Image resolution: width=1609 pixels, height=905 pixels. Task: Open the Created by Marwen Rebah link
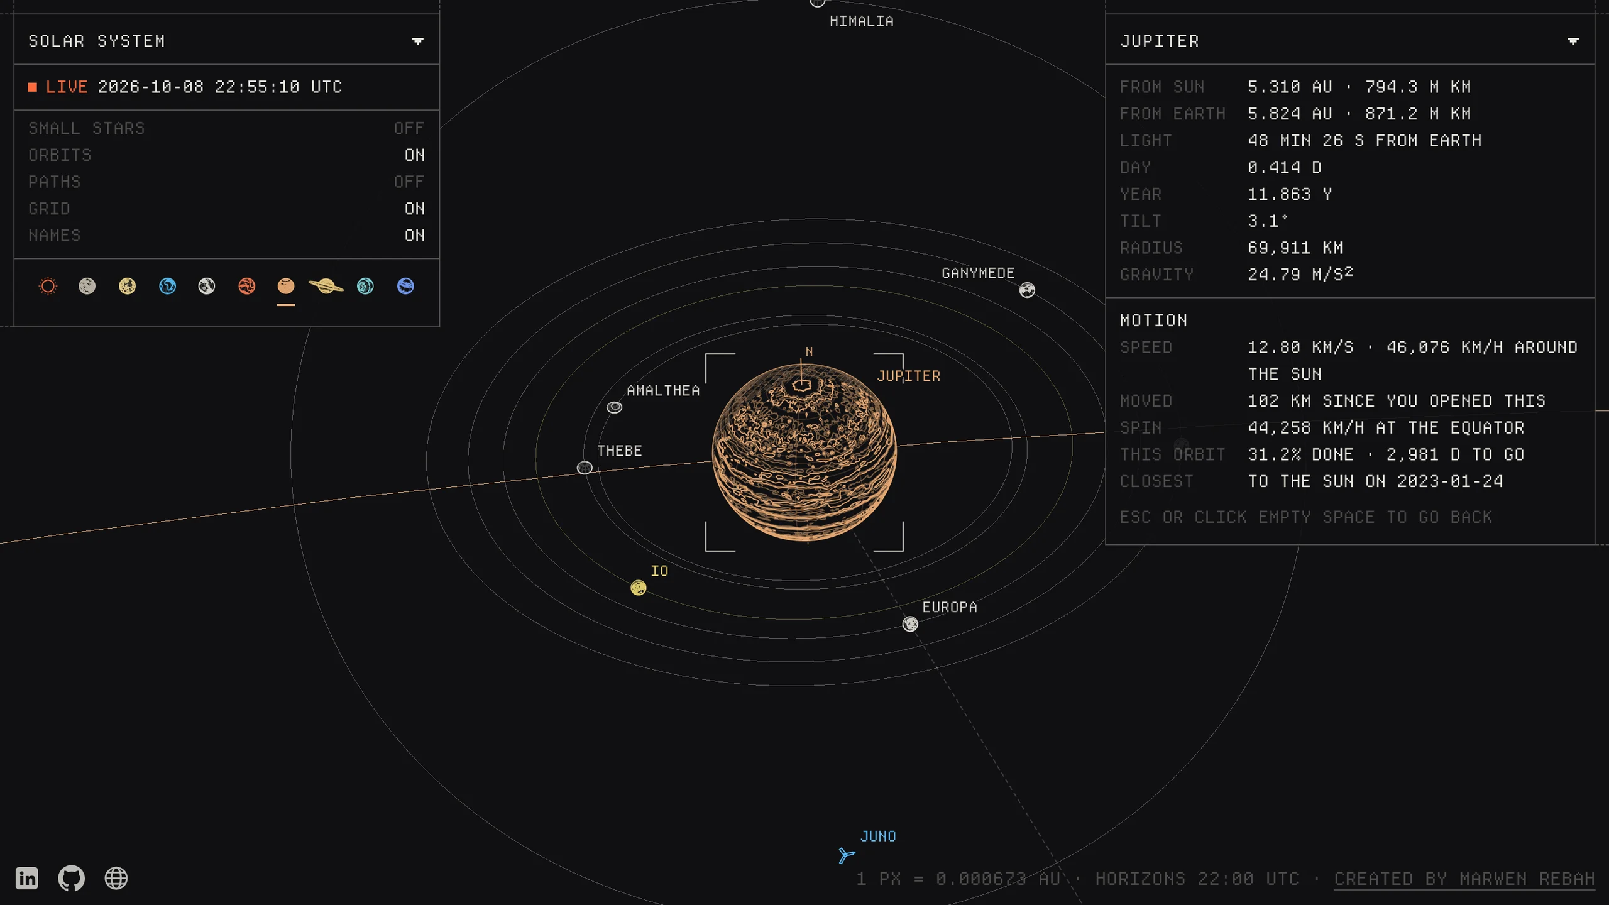(1464, 879)
